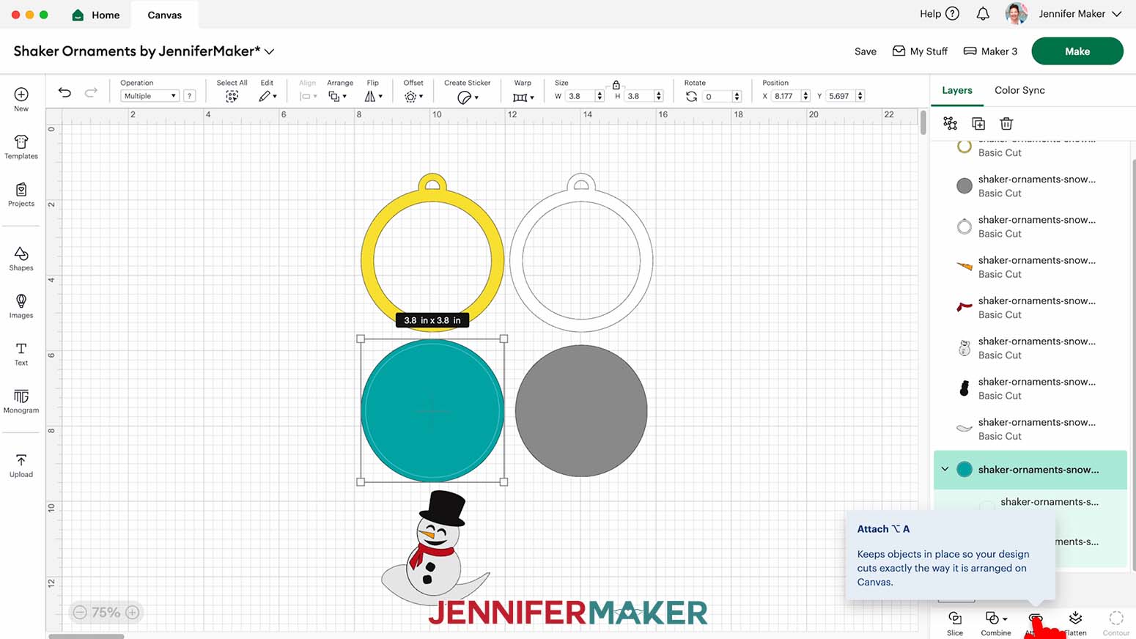Image resolution: width=1136 pixels, height=639 pixels.
Task: Click the canvas vertical scrollbar
Action: tap(923, 122)
